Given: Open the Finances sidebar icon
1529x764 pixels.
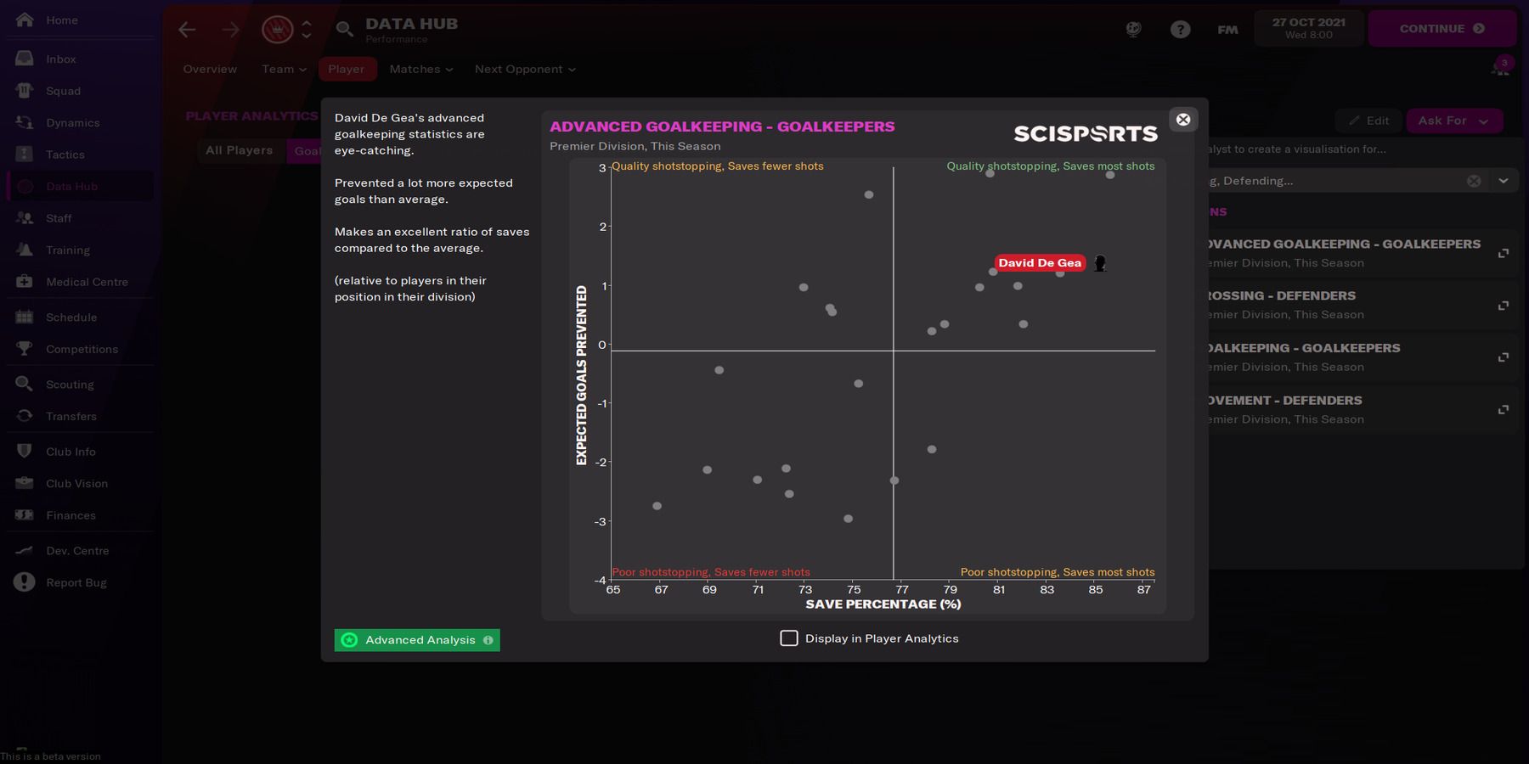Looking at the screenshot, I should coord(25,515).
